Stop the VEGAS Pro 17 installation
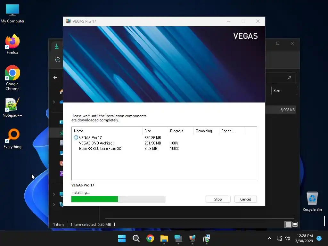This screenshot has width=328, height=246. pyautogui.click(x=218, y=199)
